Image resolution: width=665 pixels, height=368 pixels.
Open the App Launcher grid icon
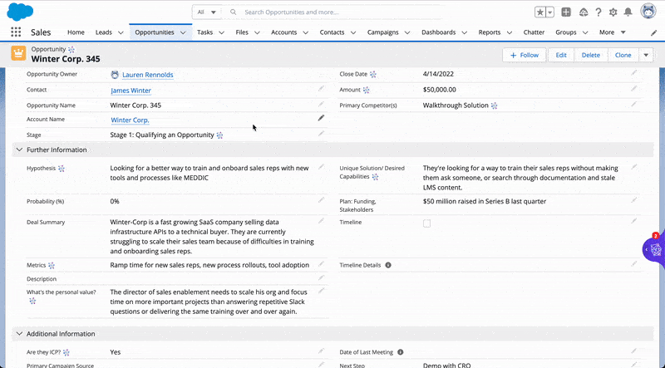16,32
